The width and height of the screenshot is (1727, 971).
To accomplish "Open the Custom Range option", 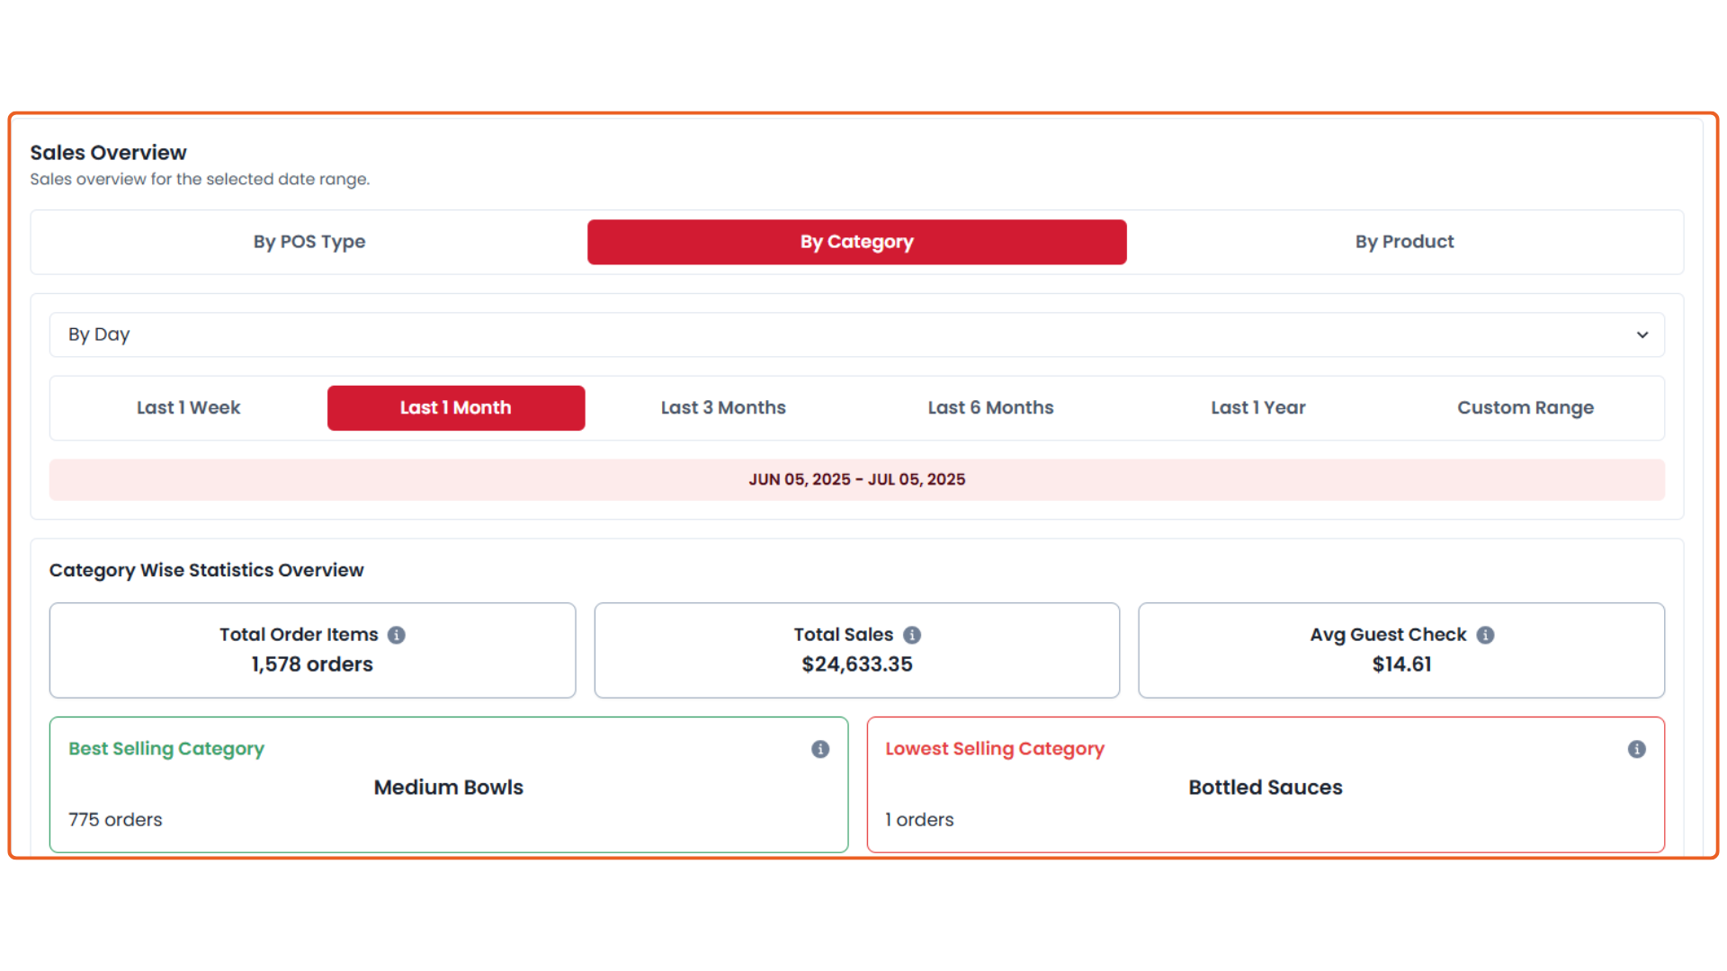I will tap(1526, 408).
